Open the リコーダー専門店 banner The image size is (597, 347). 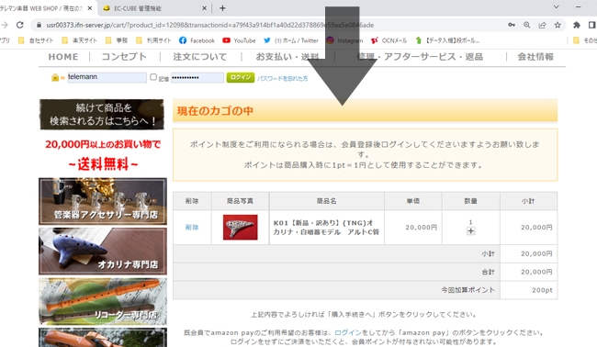103,301
